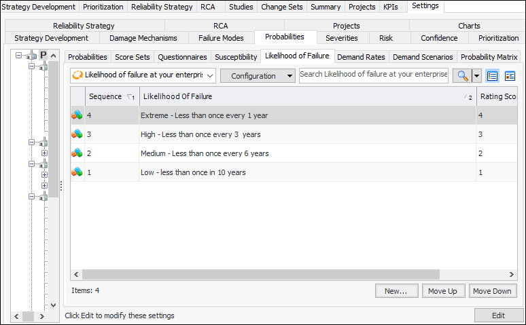This screenshot has width=526, height=325.
Task: Click the row icon for High likelihood
Action: [77, 134]
